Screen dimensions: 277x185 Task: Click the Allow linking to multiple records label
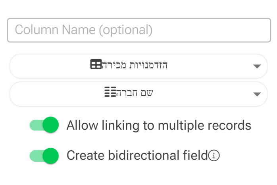(x=159, y=126)
